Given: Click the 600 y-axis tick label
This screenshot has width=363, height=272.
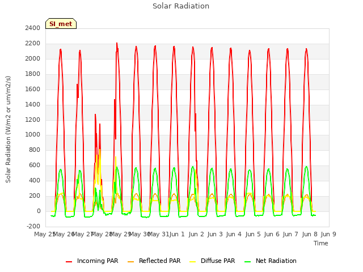Looking at the screenshot, I should [35, 165].
